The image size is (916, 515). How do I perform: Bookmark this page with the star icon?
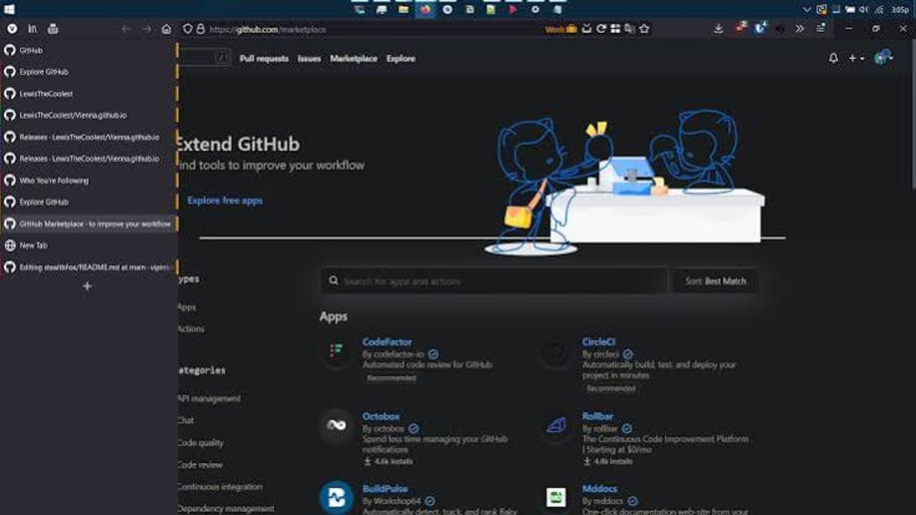[x=644, y=29]
